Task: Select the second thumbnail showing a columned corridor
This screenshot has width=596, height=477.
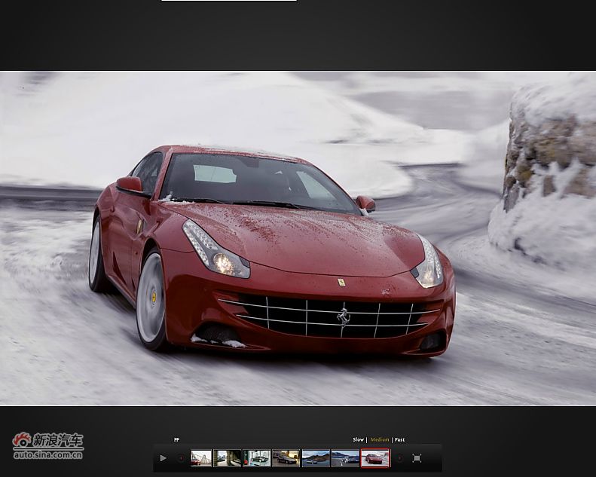Action: click(227, 458)
